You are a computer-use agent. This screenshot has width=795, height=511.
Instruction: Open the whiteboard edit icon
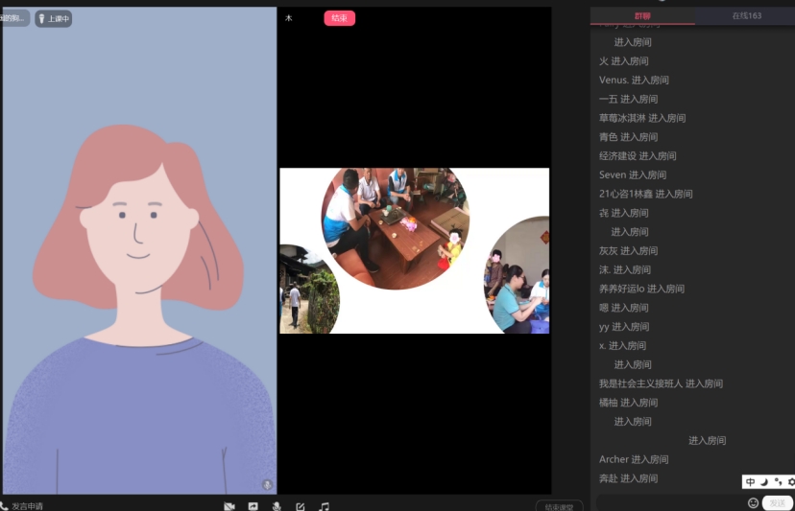[301, 506]
